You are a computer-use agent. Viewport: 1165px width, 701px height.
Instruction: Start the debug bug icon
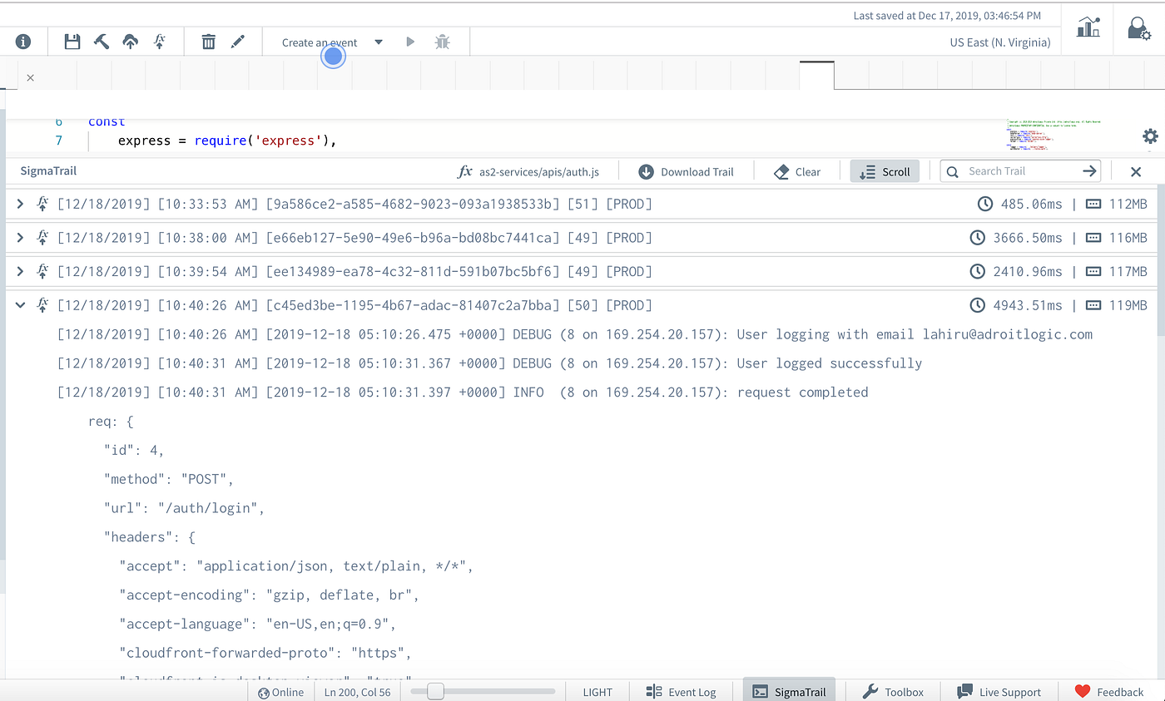click(x=442, y=41)
